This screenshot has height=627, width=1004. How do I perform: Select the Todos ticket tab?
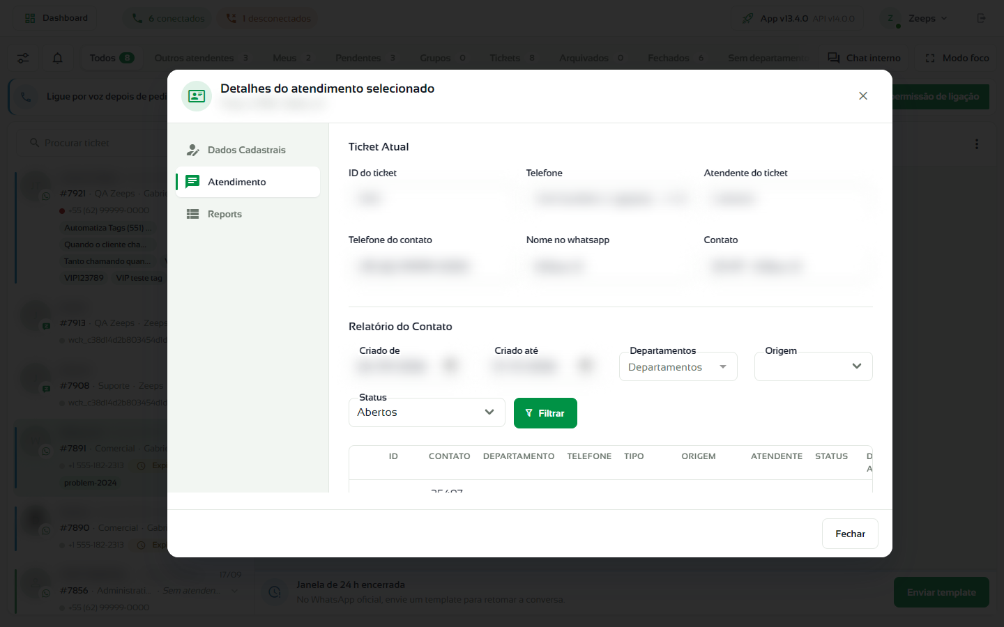(112, 58)
